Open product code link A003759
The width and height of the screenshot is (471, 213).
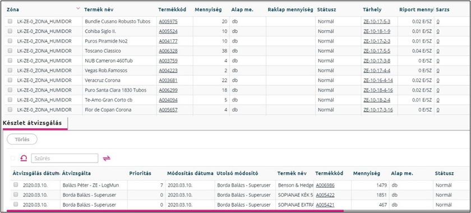[x=168, y=61]
